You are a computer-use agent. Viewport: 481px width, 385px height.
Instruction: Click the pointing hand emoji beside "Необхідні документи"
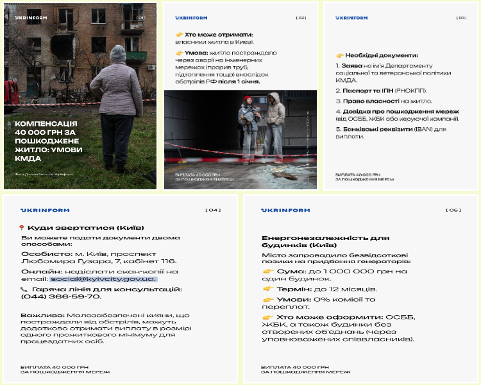[340, 56]
